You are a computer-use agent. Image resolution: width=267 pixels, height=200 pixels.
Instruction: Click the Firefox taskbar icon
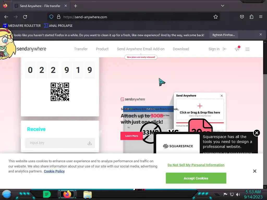pyautogui.click(x=67, y=194)
